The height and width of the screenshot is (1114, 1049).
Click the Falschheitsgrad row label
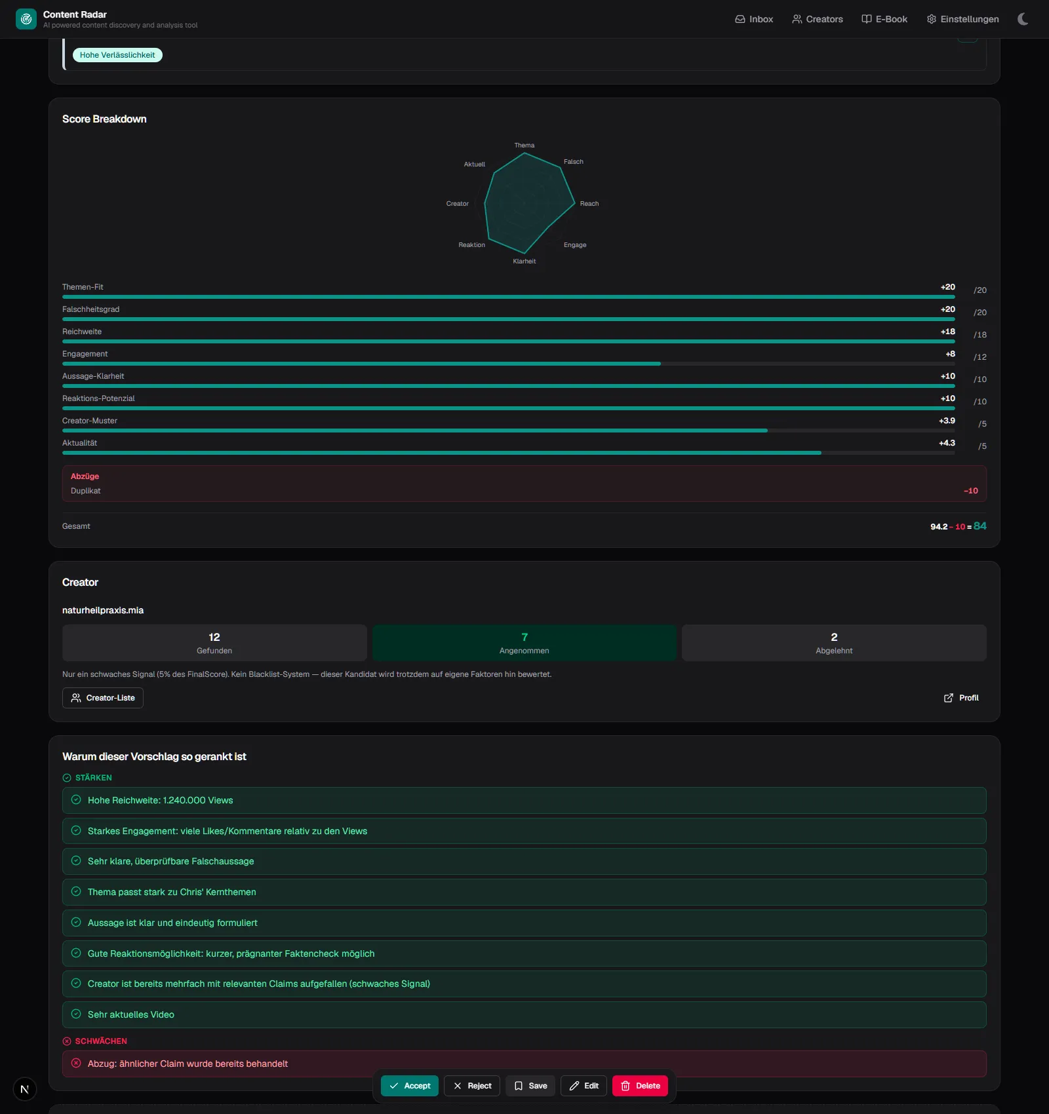tap(91, 309)
